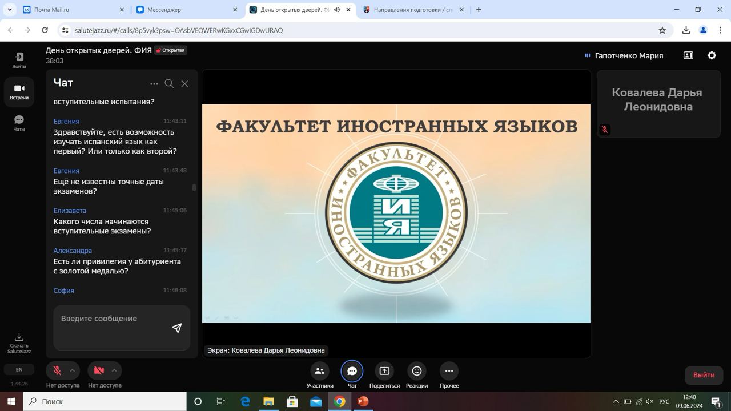
Task: Open browser downloads icon
Action: point(686,30)
